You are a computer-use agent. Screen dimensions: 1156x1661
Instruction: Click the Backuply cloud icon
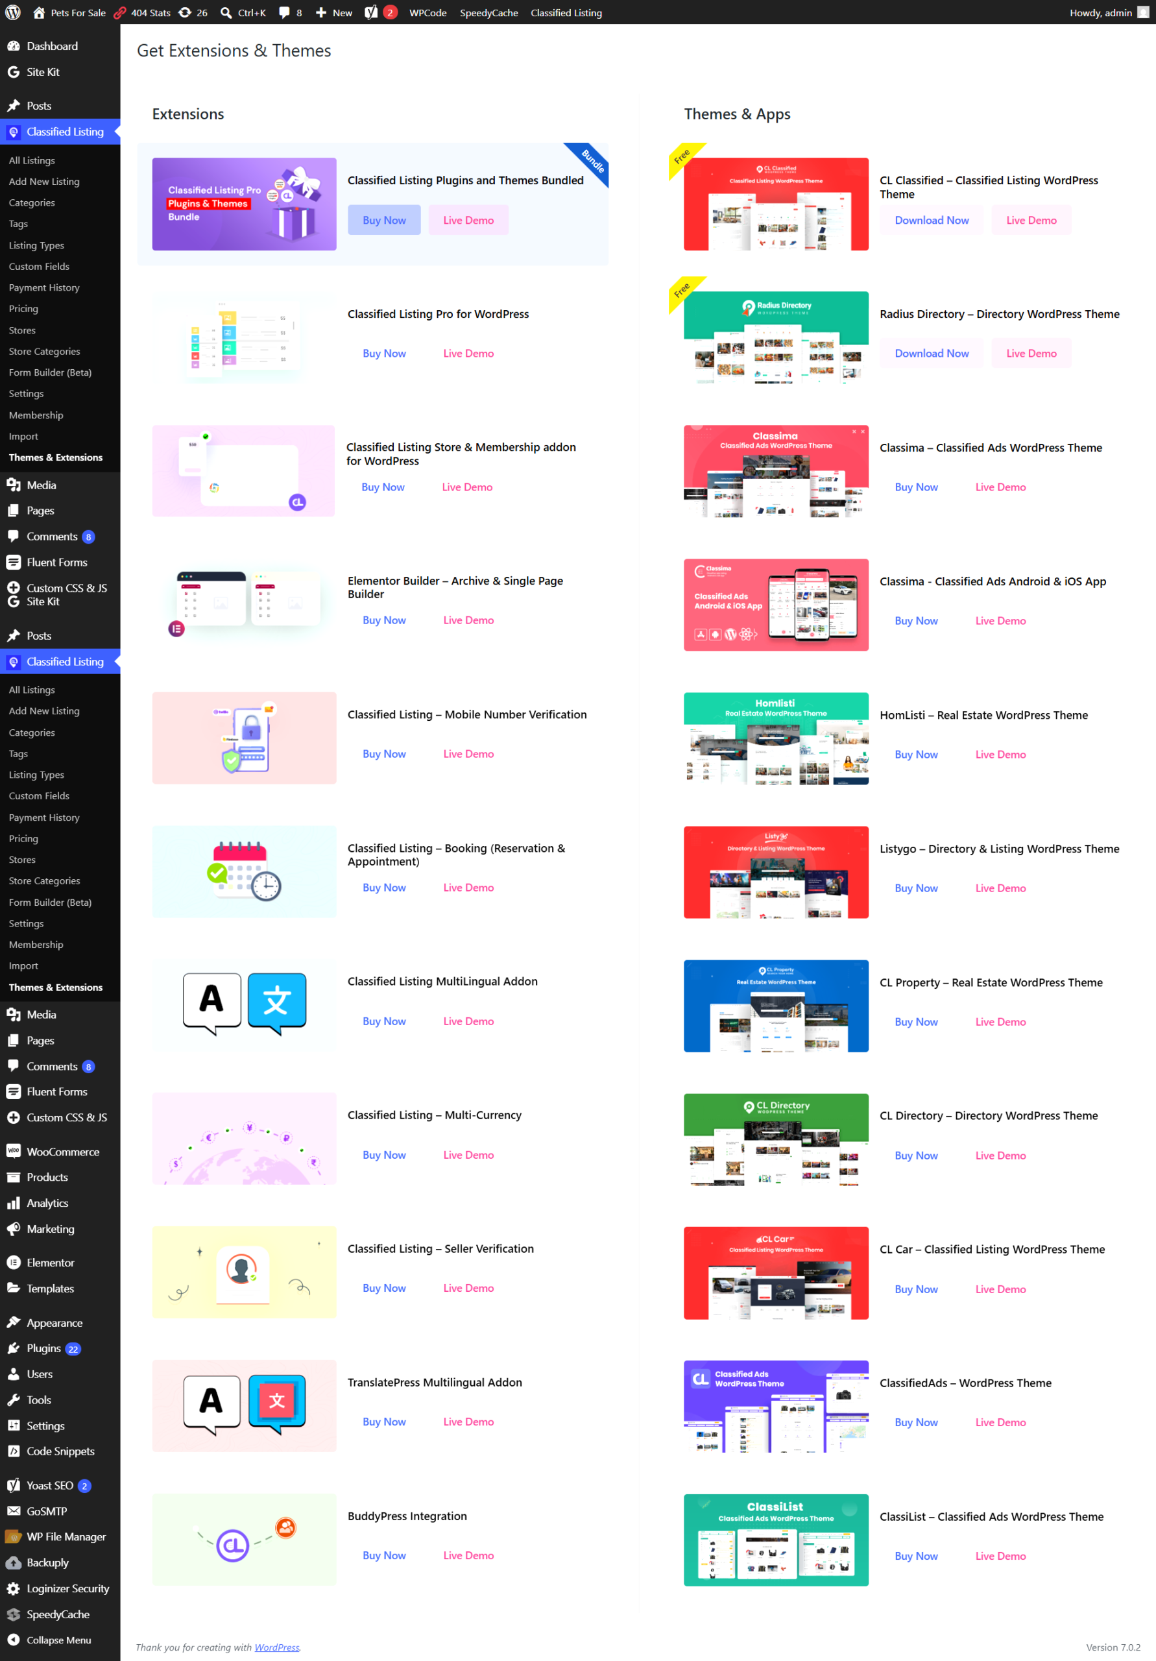13,1562
